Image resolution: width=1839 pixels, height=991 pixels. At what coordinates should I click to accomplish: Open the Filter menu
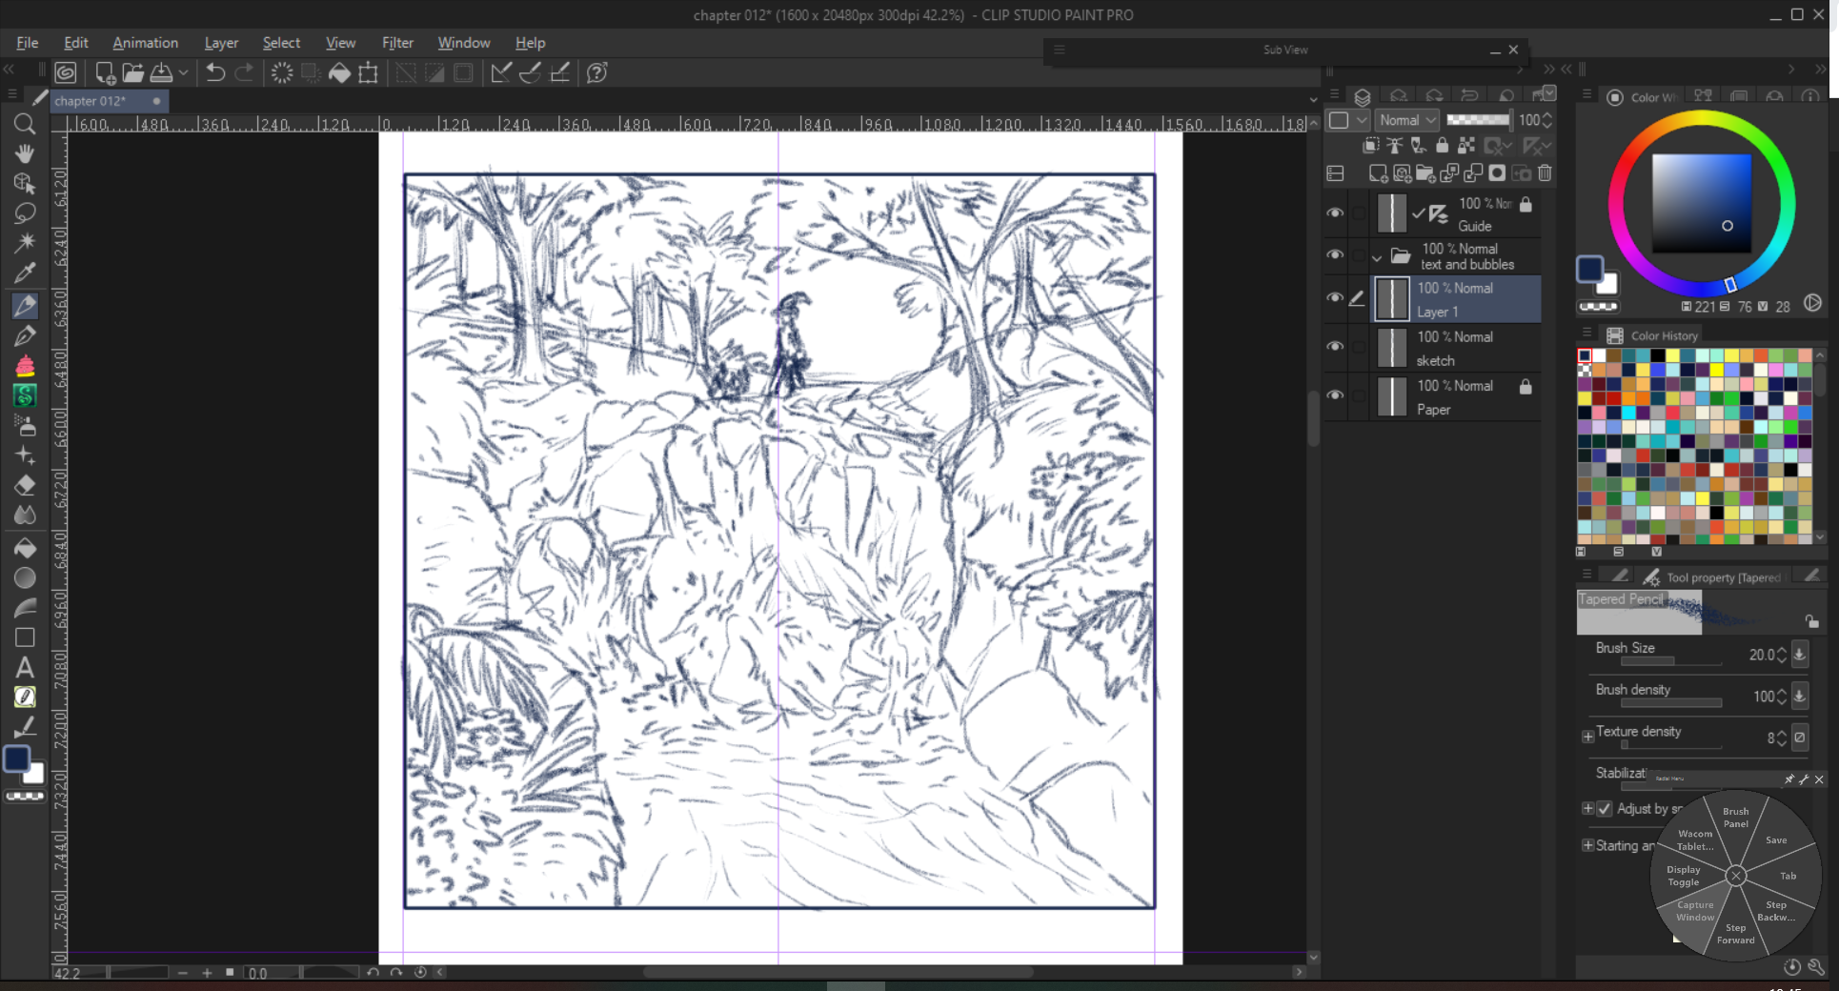tap(397, 43)
